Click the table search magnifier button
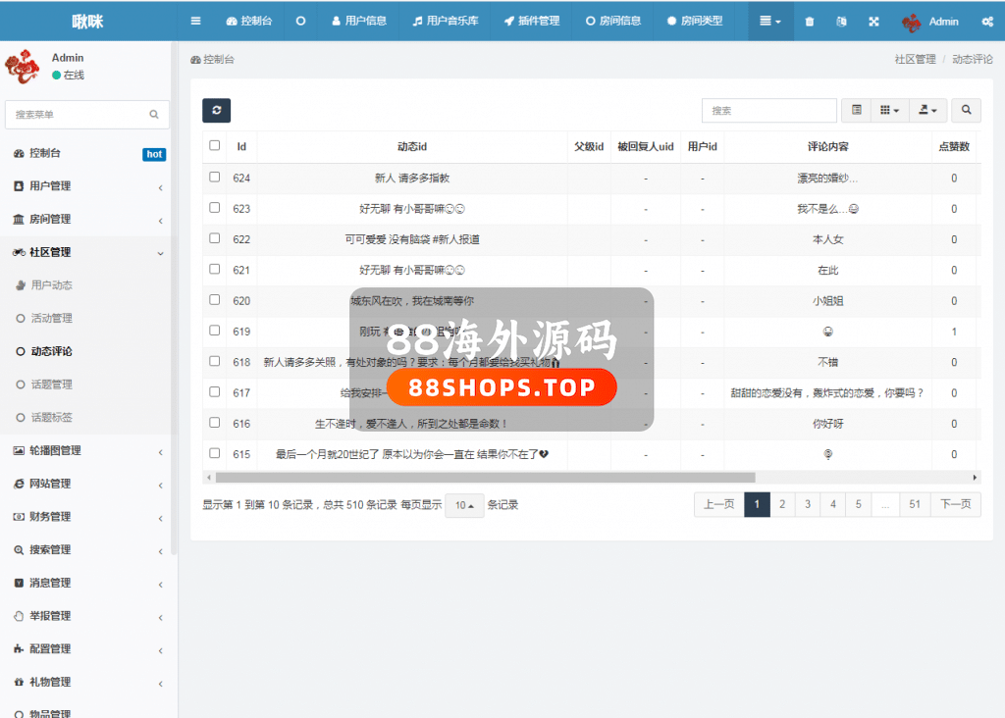The height and width of the screenshot is (718, 1005). [966, 111]
